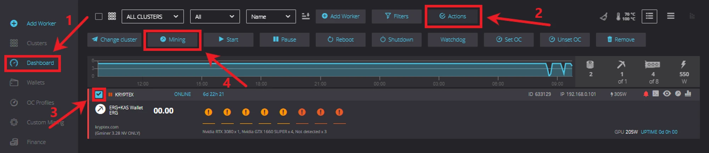Click the broom cleanup icon
Screen dimensions: 709x153
(603, 16)
